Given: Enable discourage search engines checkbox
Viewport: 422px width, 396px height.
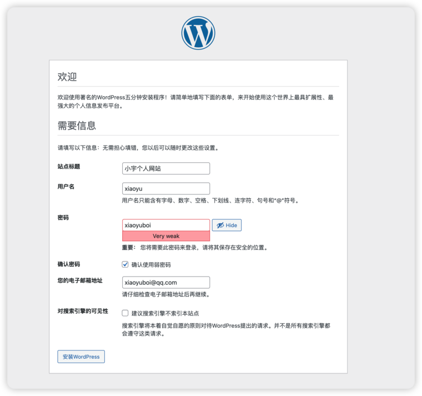Looking at the screenshot, I should (125, 313).
